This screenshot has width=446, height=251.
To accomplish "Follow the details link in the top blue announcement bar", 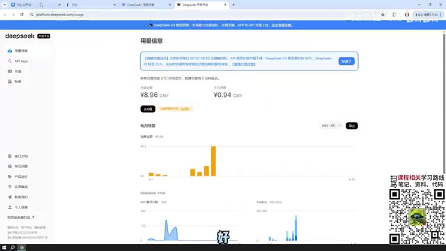I will [282, 25].
